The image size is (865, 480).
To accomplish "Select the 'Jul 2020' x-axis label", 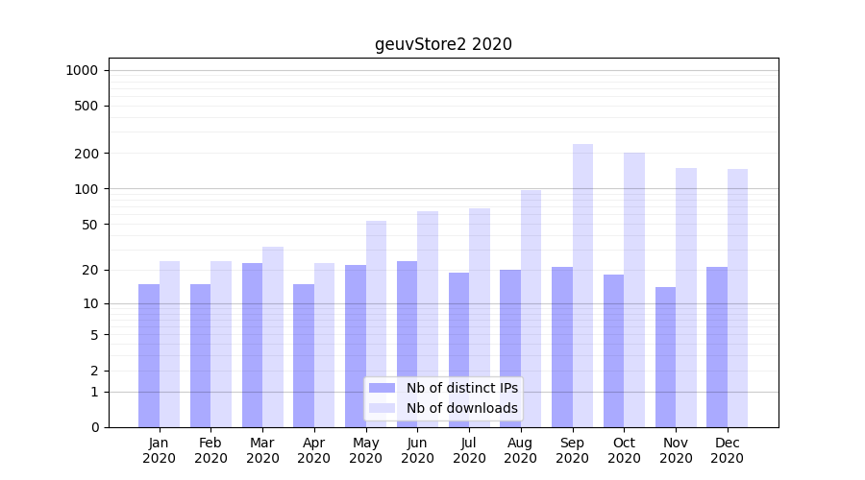I will coord(469,450).
